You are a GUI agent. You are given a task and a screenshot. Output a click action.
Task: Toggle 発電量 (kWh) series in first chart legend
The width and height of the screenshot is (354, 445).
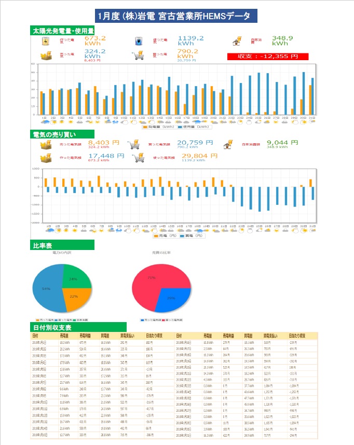159,126
